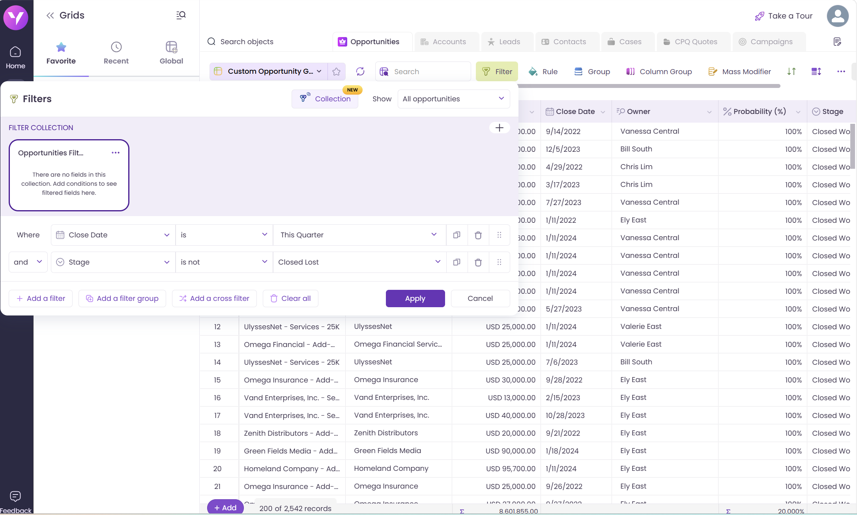
Task: Click Add a filter group
Action: point(122,299)
